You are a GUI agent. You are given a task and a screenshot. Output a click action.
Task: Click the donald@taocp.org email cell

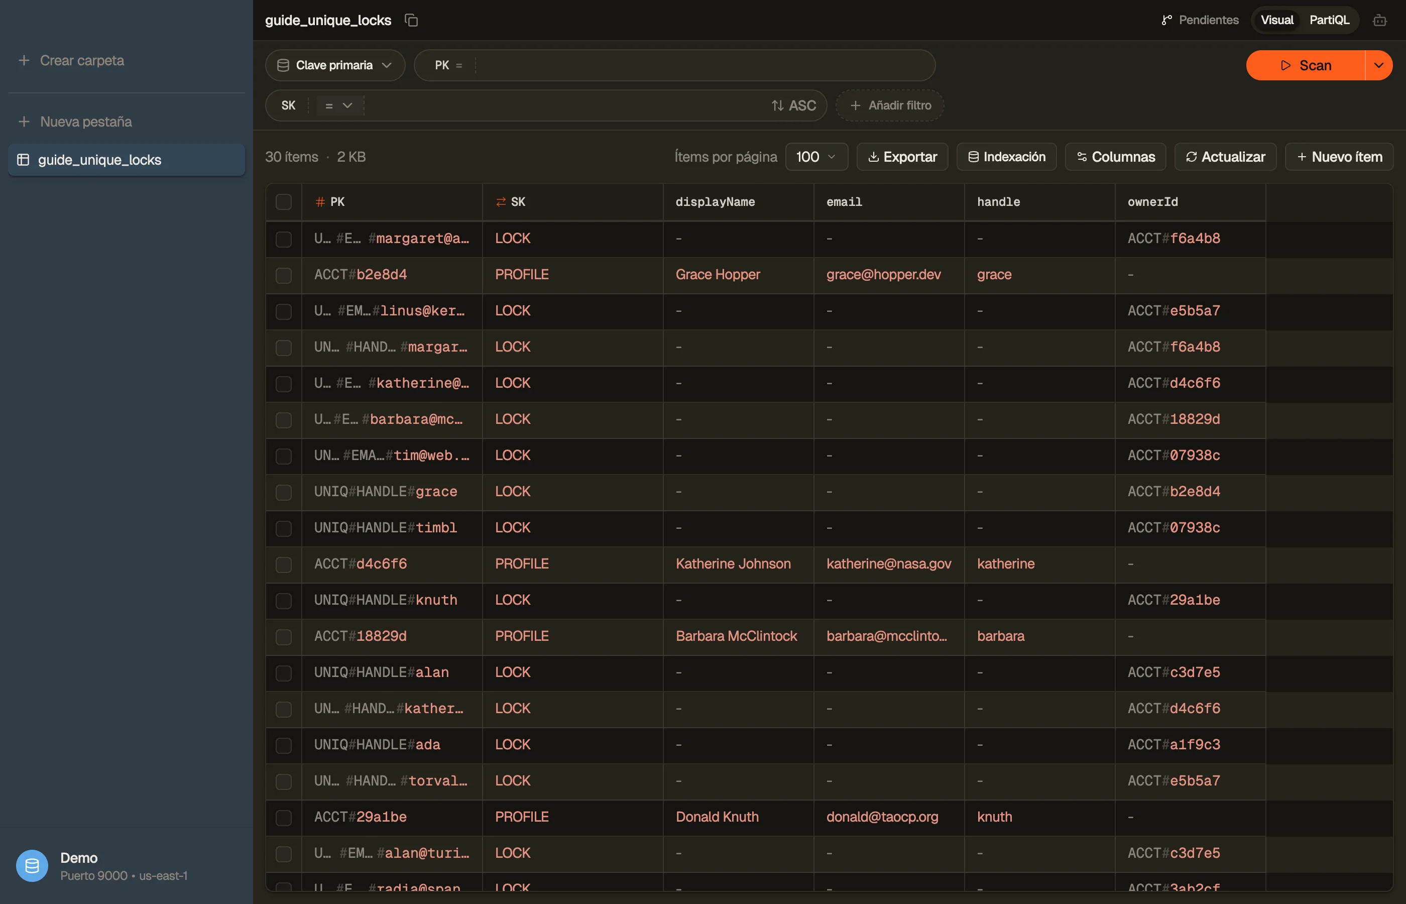[889, 817]
